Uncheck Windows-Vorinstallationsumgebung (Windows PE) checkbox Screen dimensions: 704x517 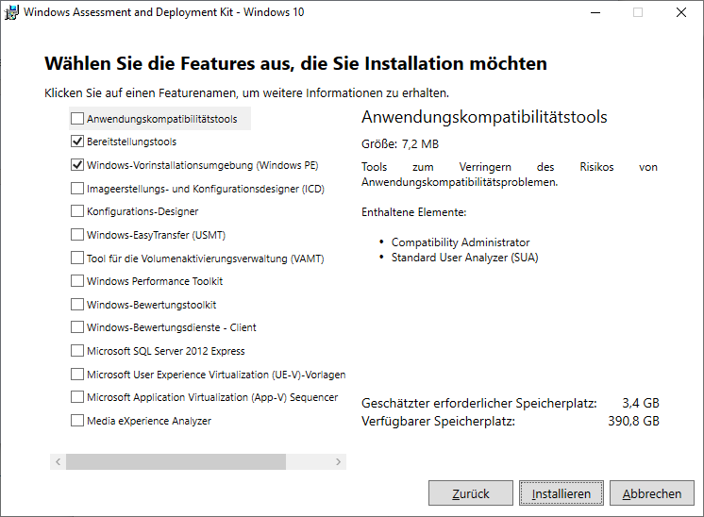(77, 165)
